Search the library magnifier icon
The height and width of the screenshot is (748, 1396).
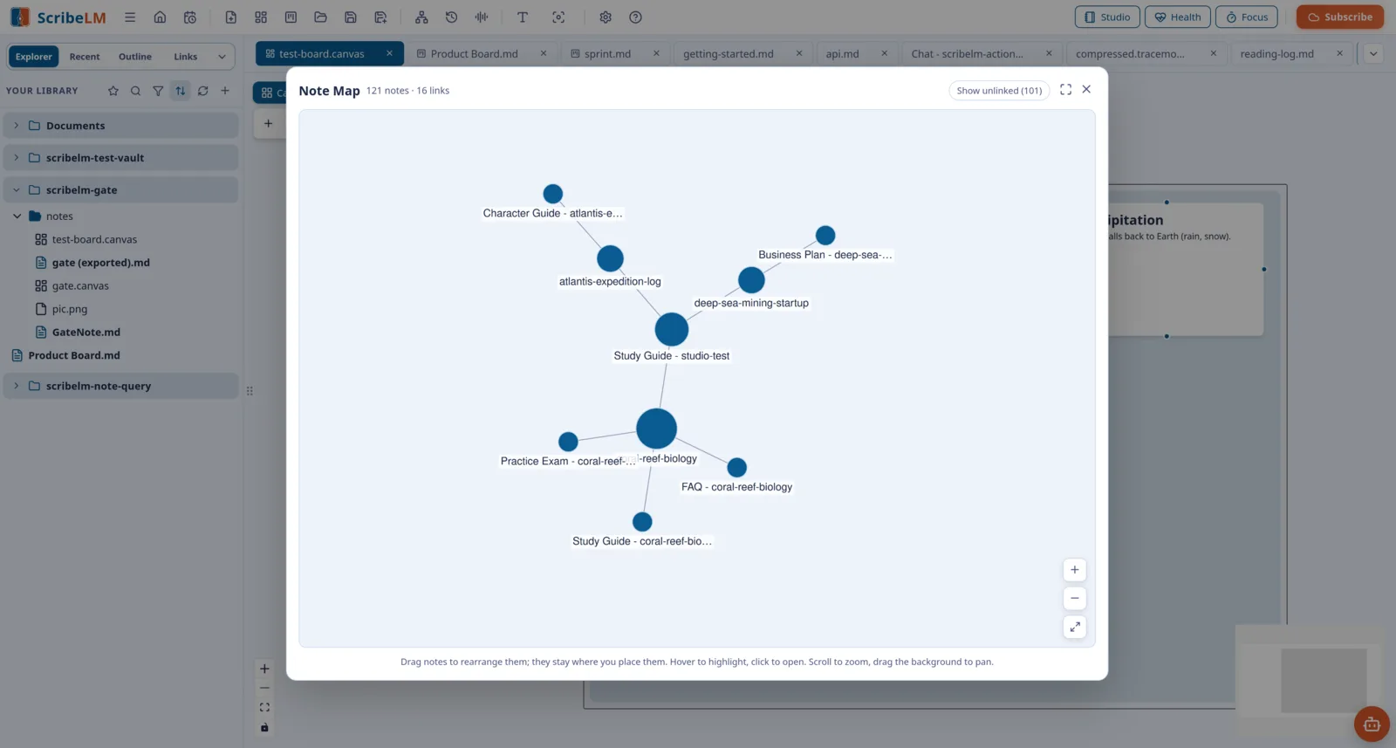135,91
